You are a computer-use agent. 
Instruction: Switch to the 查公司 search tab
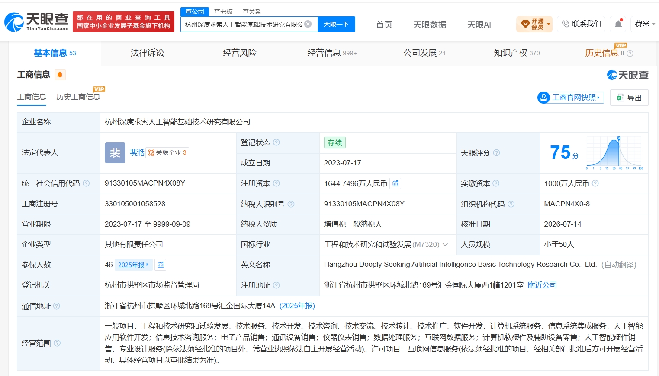tap(195, 12)
